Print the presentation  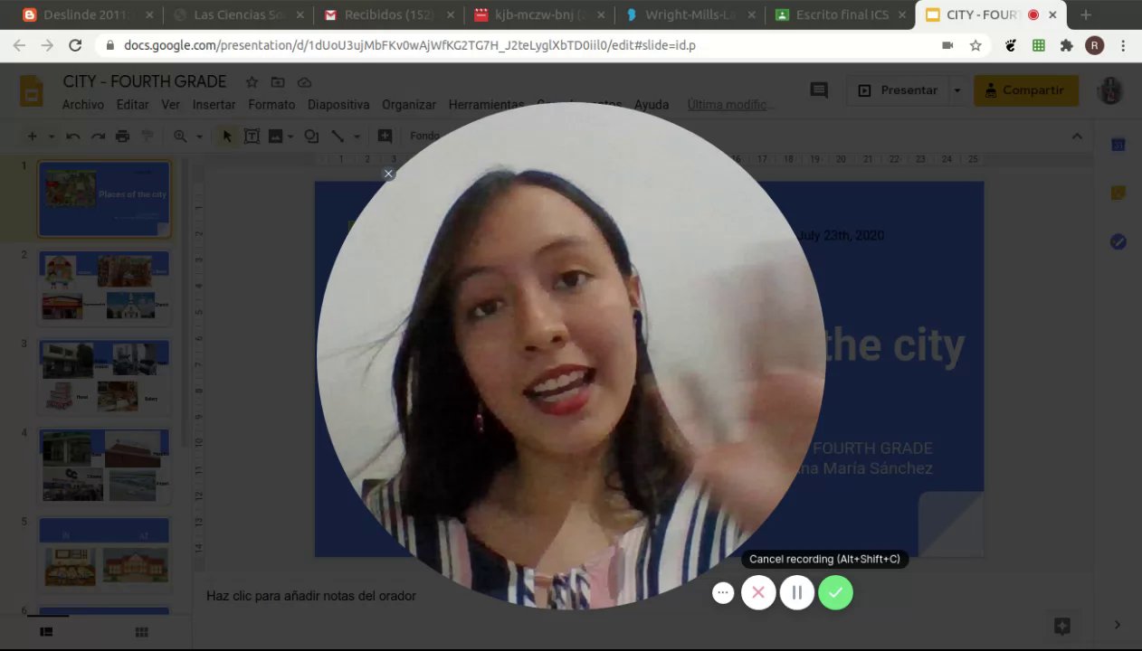122,137
